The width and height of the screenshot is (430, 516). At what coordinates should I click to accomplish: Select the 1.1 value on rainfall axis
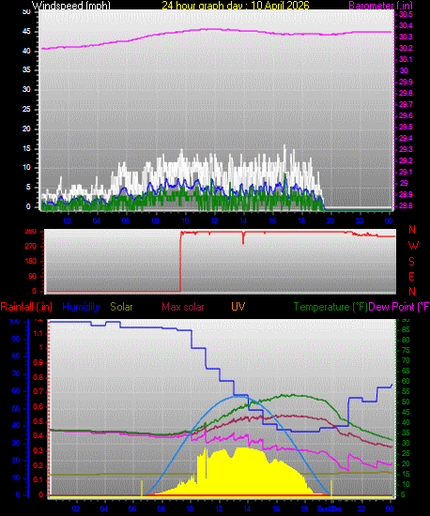(x=38, y=333)
